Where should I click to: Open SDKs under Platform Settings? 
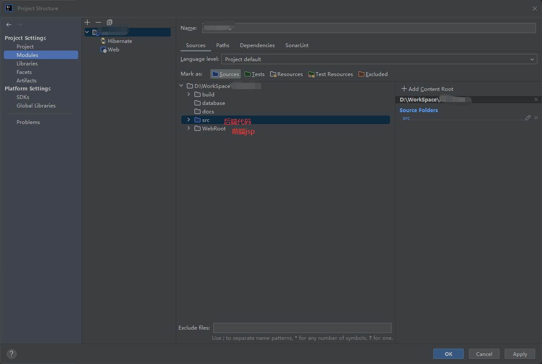click(23, 97)
